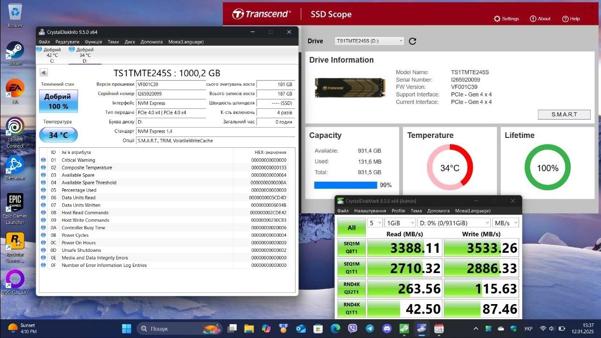Open Функція menu in CrystalDiskInfo
601x338 pixels.
coord(93,42)
